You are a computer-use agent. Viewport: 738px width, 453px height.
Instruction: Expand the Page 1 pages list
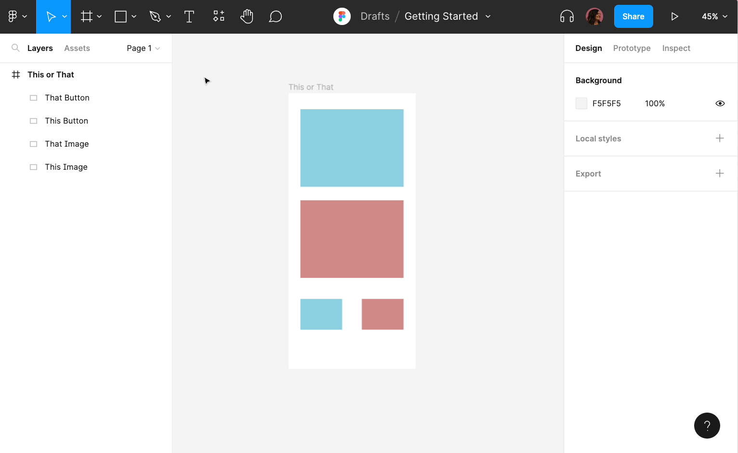(143, 48)
